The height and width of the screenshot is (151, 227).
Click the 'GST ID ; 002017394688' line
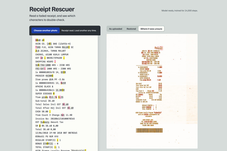point(50,58)
